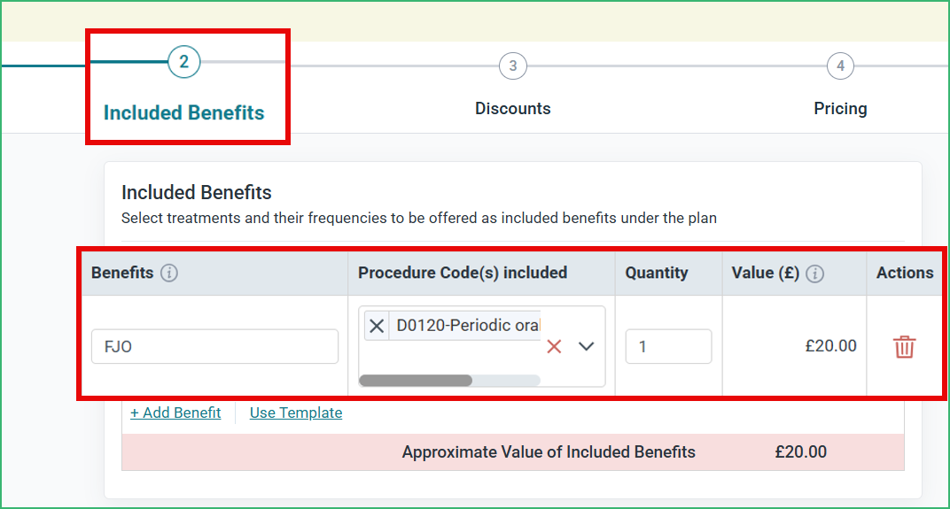Clear all procedure codes with red X
Viewport: 950px width, 509px height.
point(554,346)
